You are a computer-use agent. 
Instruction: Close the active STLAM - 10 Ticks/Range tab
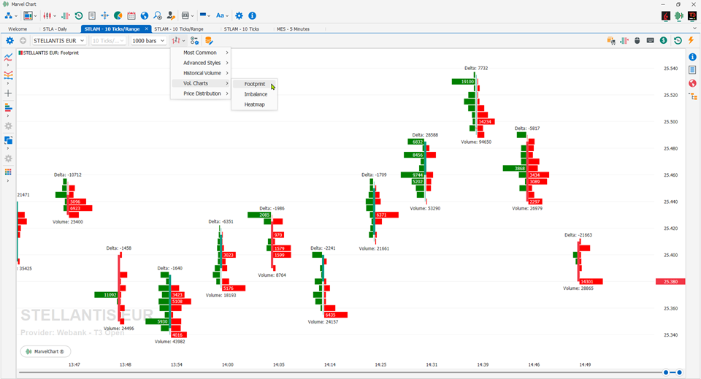146,28
